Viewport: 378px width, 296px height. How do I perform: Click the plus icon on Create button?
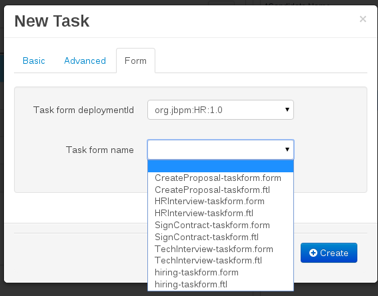click(313, 253)
